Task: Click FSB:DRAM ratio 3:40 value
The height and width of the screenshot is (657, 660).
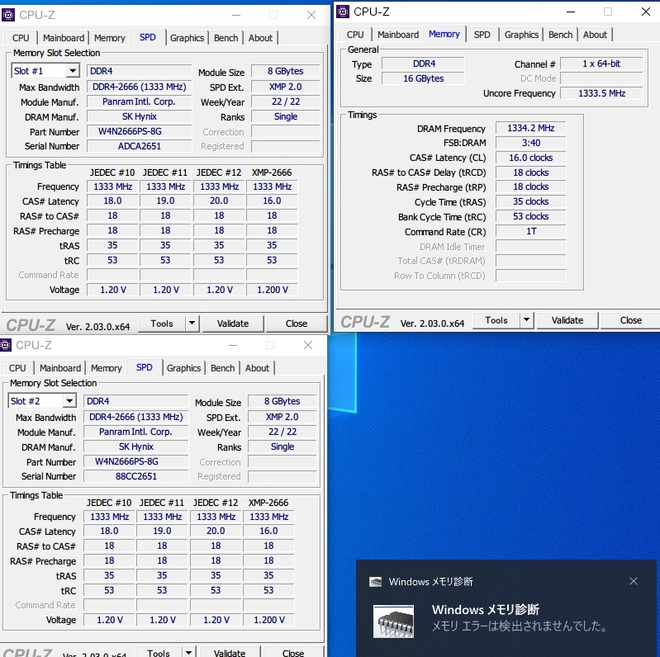Action: click(530, 143)
